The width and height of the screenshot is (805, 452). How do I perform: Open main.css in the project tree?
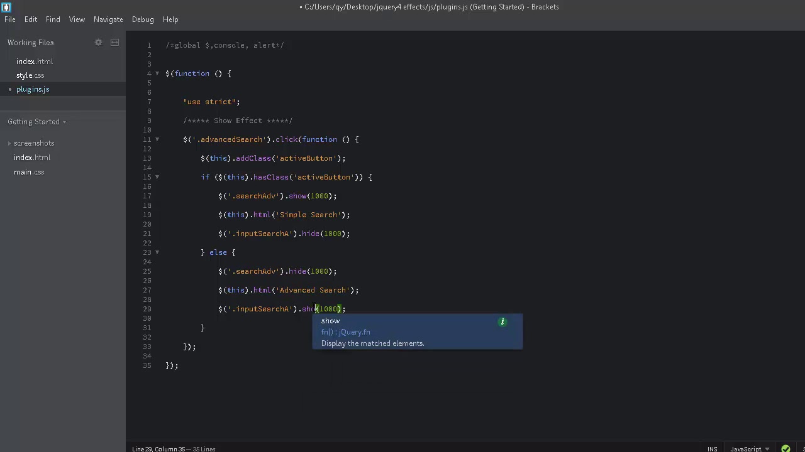coord(29,172)
